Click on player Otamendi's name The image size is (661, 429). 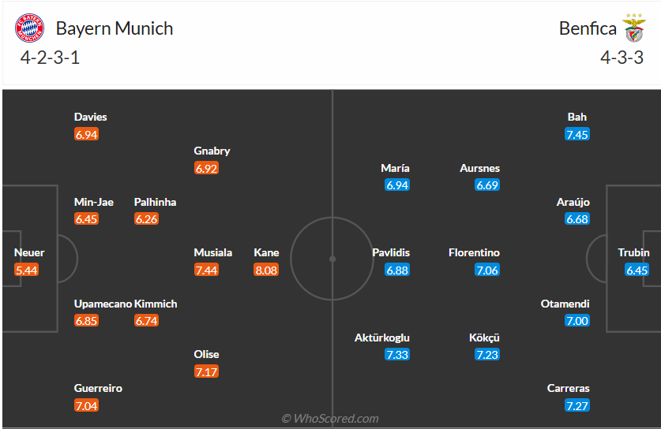pos(565,304)
